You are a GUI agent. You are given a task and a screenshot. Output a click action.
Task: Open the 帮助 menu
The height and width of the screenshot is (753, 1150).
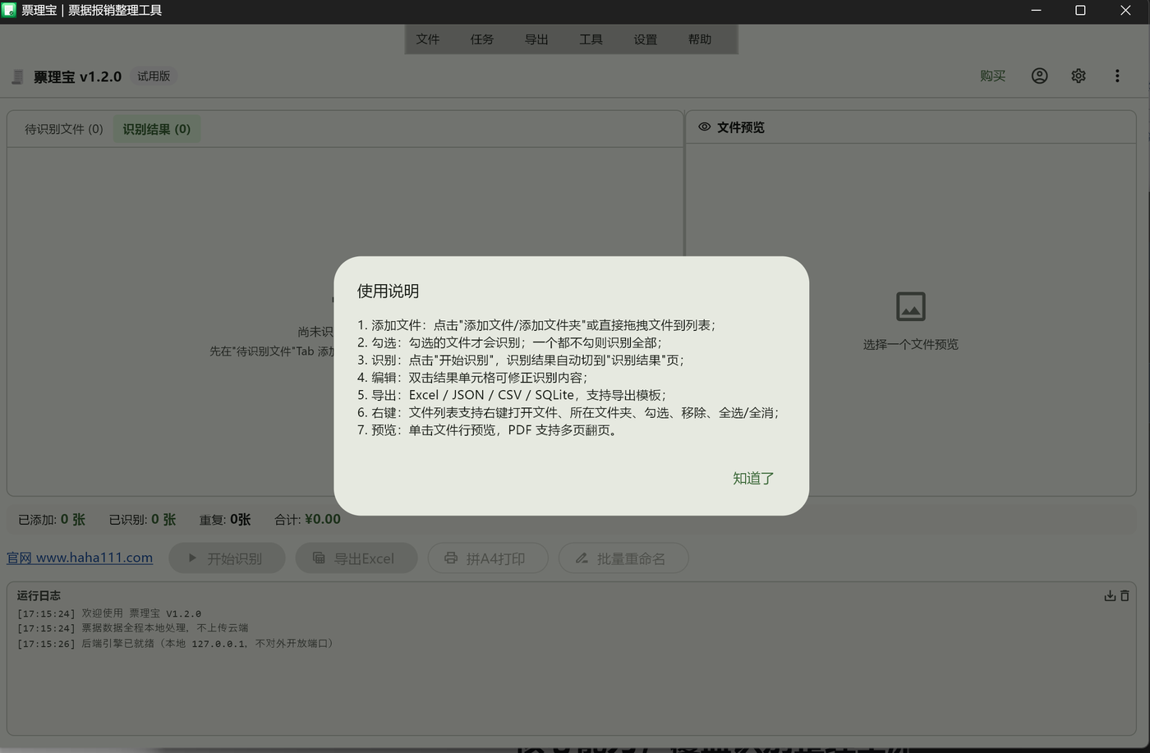(700, 39)
